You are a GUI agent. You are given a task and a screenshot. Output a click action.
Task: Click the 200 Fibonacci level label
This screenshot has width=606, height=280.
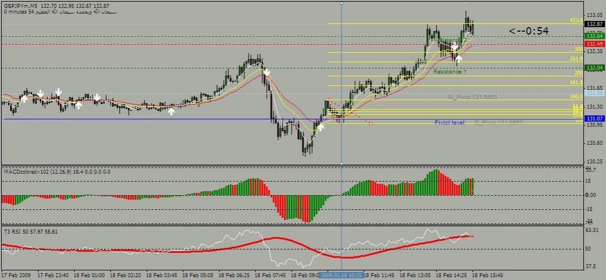click(x=579, y=73)
